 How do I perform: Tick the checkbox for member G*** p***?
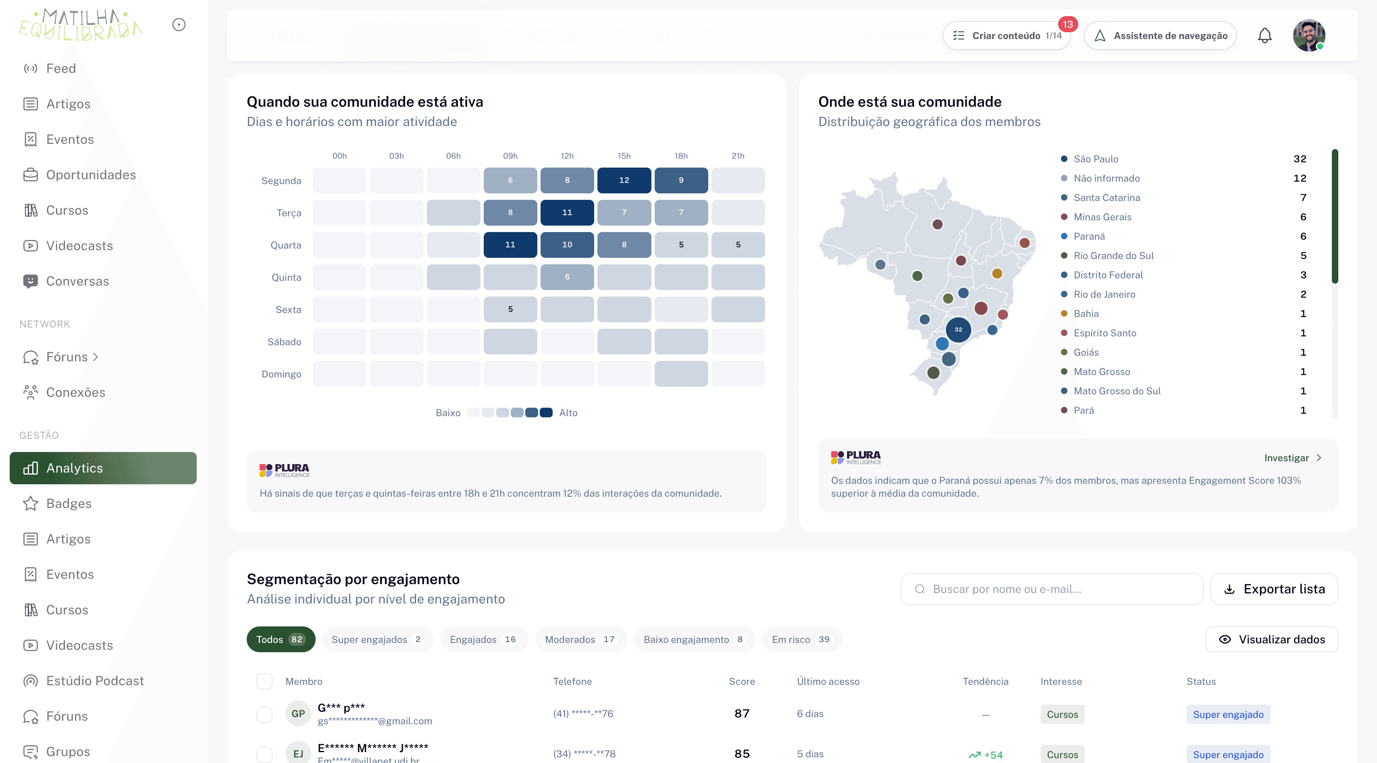click(x=264, y=714)
